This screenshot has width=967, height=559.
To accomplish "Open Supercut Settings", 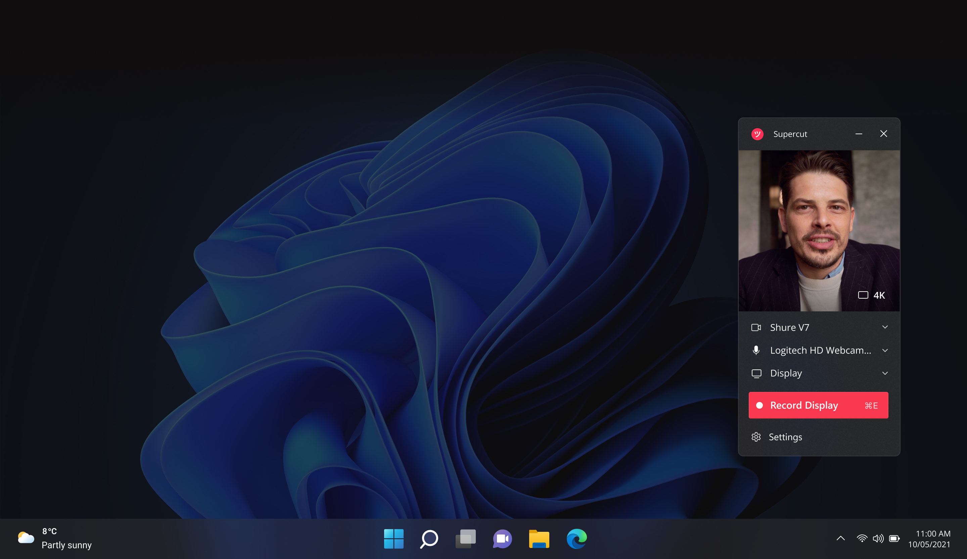I will click(x=785, y=437).
